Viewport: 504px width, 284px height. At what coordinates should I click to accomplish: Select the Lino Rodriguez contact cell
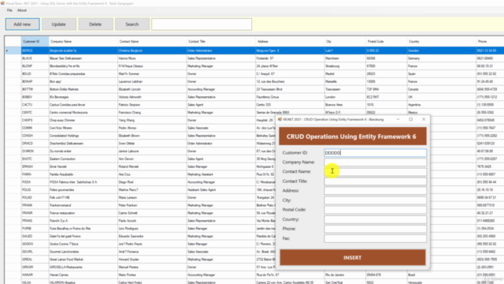click(152, 228)
